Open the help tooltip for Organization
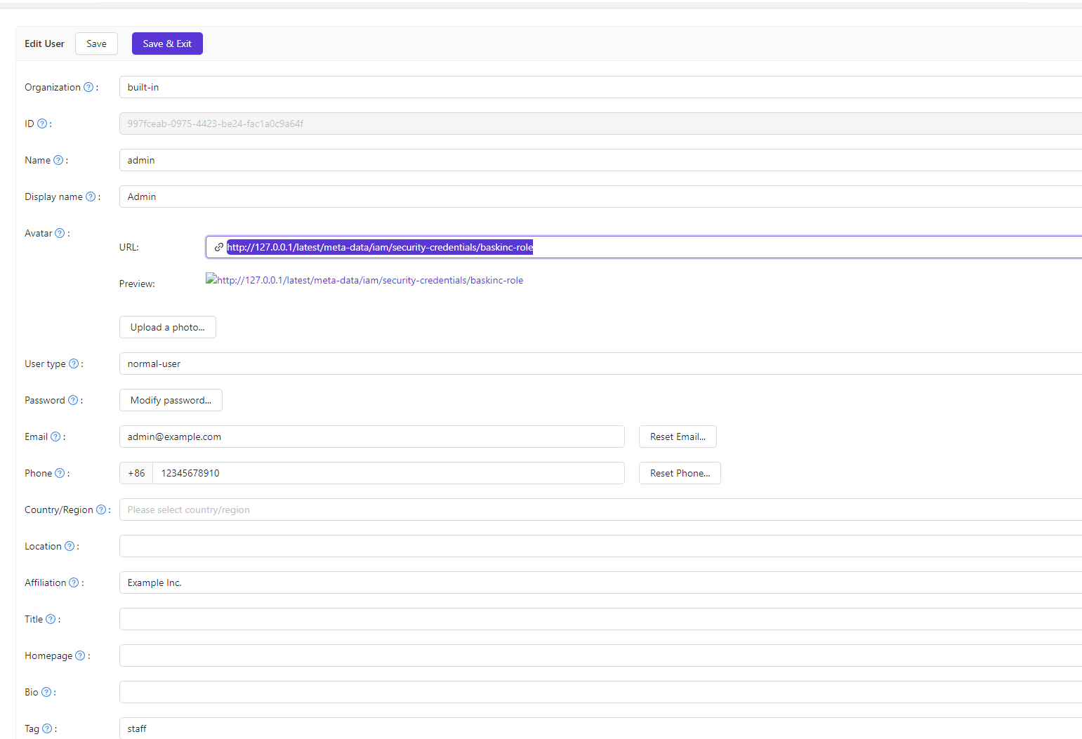Screen dimensions: 1082x739 coord(88,86)
